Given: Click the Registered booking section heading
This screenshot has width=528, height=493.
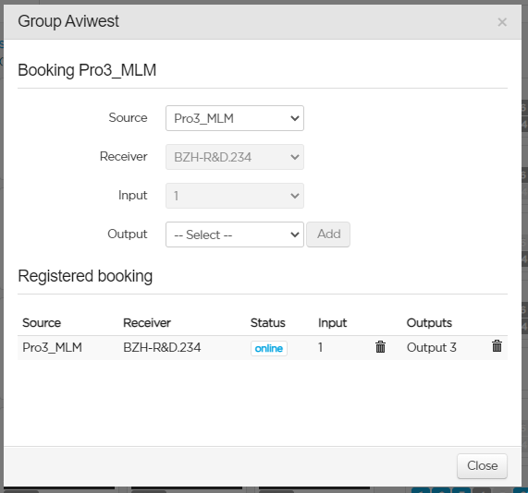Looking at the screenshot, I should pos(85,276).
